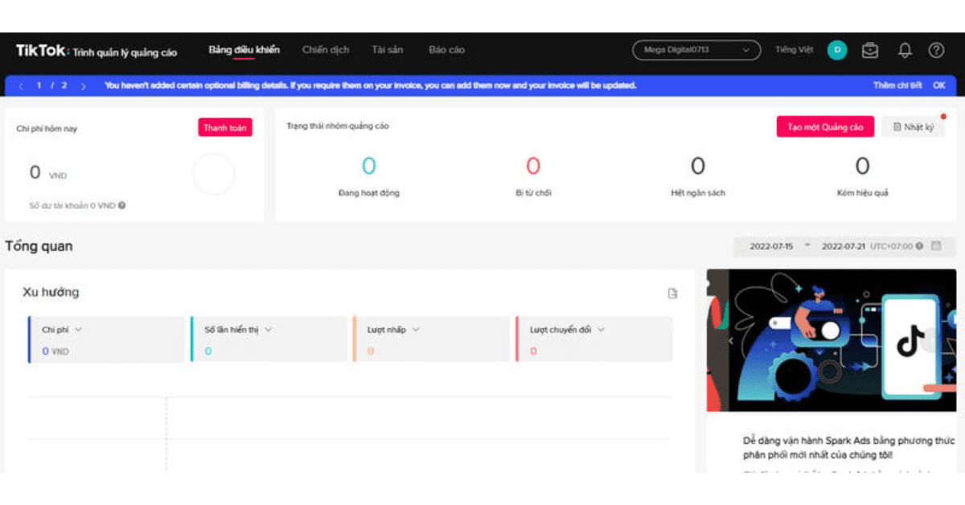Viewport: 965px width, 505px height.
Task: Click Thêm chi tiết link in banner
Action: tap(897, 85)
